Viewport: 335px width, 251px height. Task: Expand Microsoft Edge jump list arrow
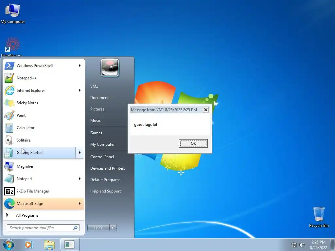(x=80, y=204)
